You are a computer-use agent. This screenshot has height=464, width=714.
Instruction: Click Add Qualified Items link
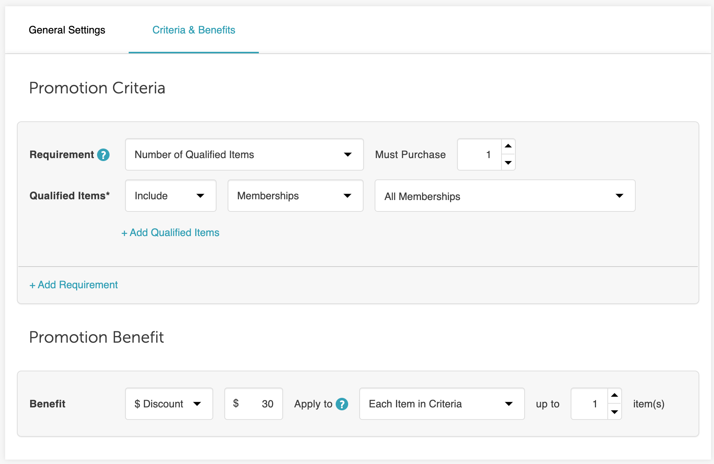171,233
